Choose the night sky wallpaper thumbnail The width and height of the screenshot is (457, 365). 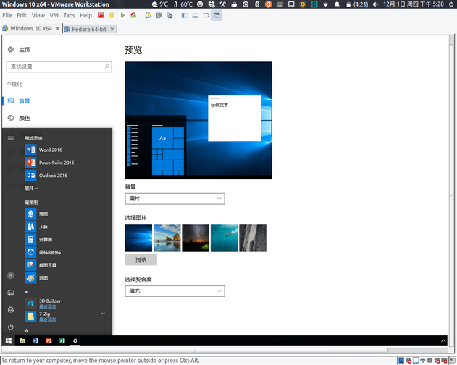(196, 237)
